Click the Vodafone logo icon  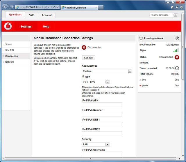coord(8,26)
